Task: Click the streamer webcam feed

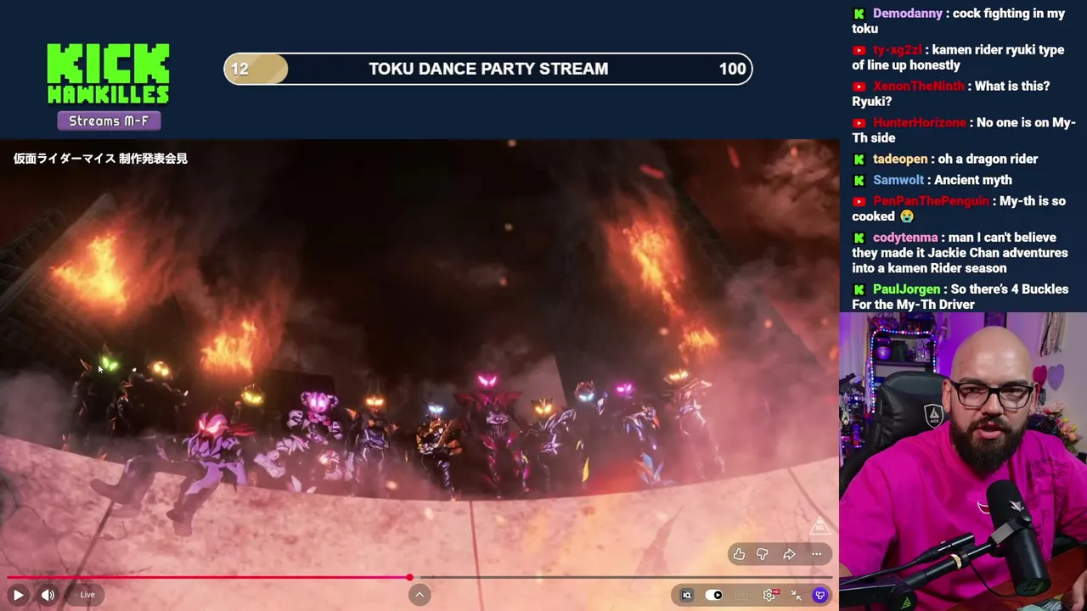Action: click(x=963, y=462)
